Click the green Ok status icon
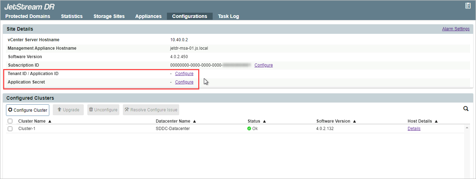Screen dimensions: 476x179 249,129
